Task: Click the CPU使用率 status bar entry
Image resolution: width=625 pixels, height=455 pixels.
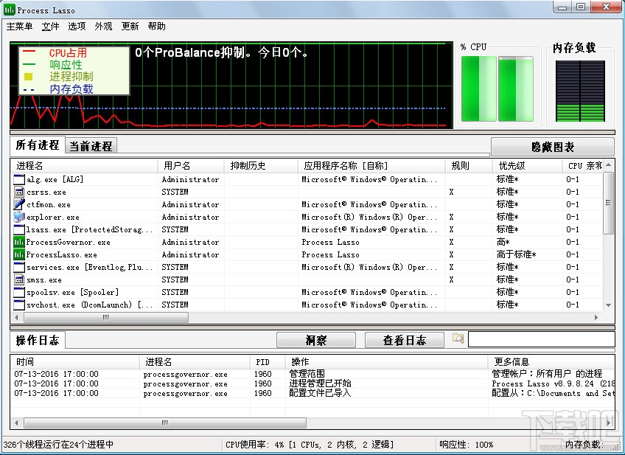Action: point(310,445)
